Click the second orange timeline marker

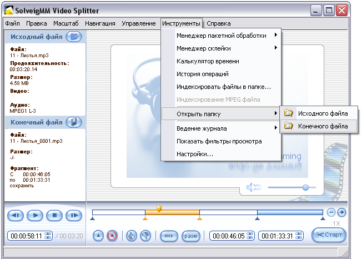pos(199,218)
